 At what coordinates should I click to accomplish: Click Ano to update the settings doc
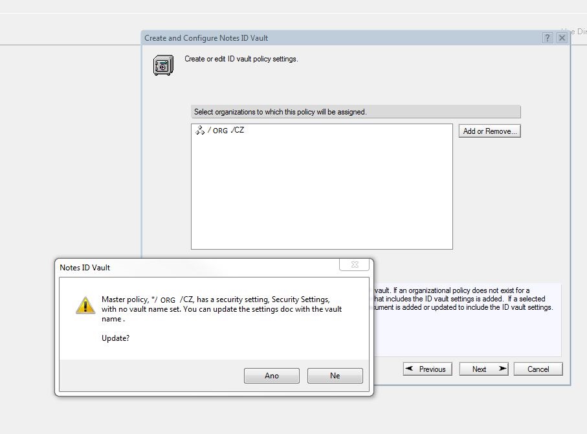(271, 376)
